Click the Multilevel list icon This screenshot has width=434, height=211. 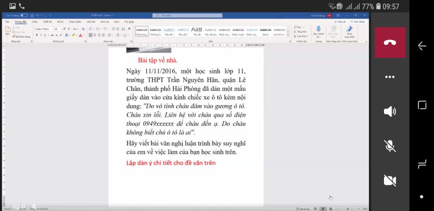[x=105, y=29]
